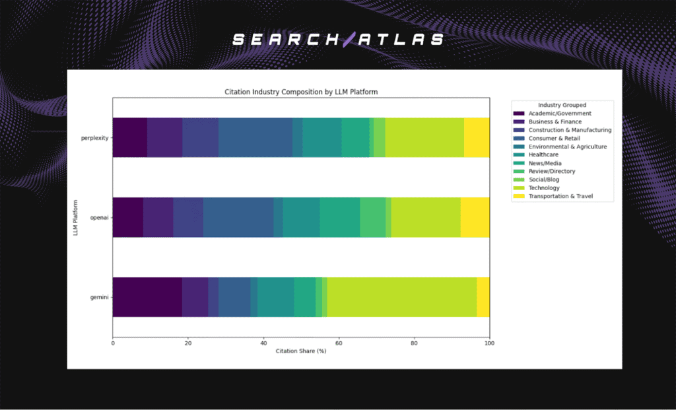Select the Academic/Government legend color square
The width and height of the screenshot is (676, 410).
(519, 114)
